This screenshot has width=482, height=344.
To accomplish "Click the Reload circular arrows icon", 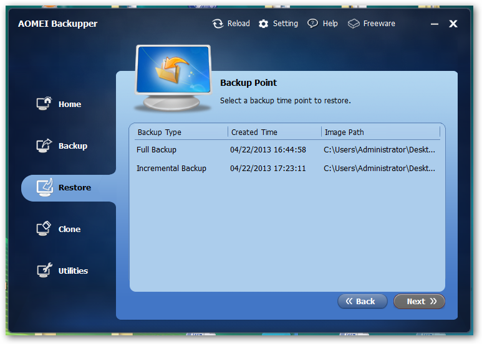I will pyautogui.click(x=218, y=24).
